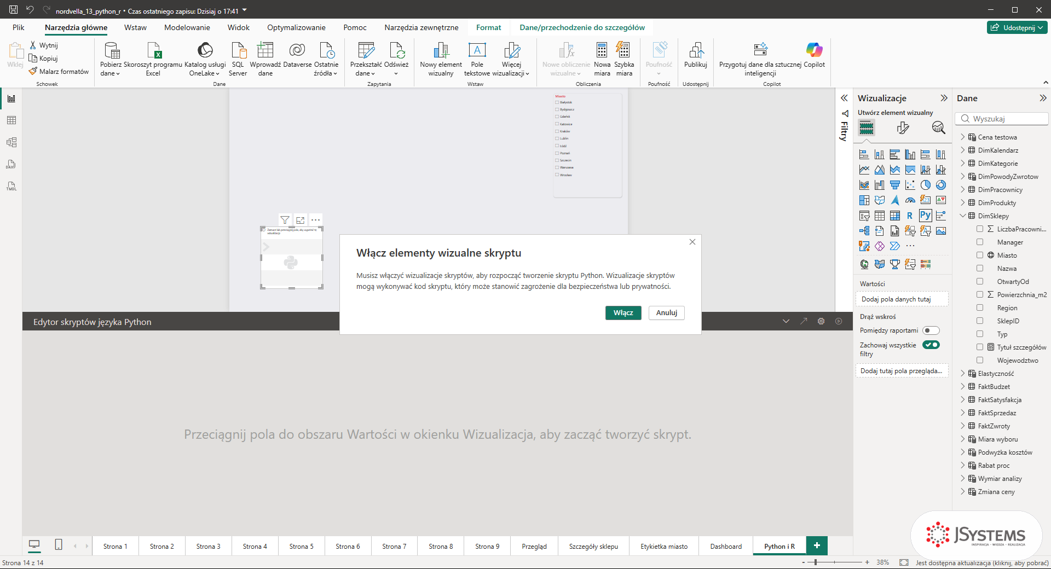The image size is (1051, 569).
Task: Open Udostępnij dropdown button
Action: [x=1017, y=27]
